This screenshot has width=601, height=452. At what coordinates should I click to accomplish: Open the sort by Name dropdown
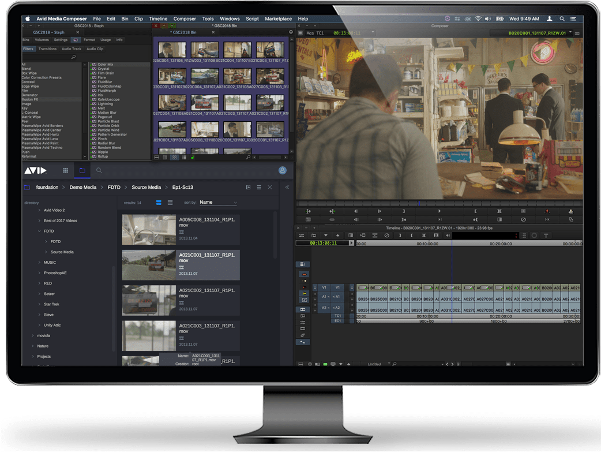218,203
